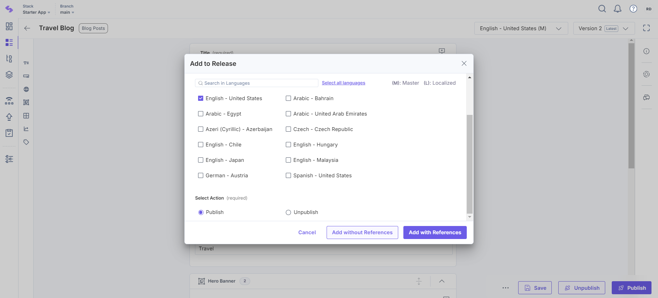Check Czech - Czech Republic language
The width and height of the screenshot is (658, 298).
pyautogui.click(x=289, y=129)
